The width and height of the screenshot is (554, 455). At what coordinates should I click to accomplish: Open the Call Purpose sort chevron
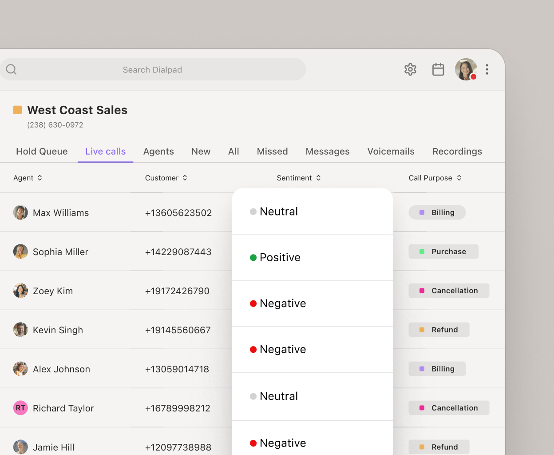459,178
